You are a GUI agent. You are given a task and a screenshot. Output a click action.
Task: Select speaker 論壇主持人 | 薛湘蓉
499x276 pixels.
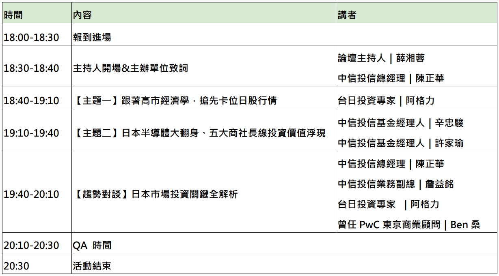pyautogui.click(x=381, y=58)
